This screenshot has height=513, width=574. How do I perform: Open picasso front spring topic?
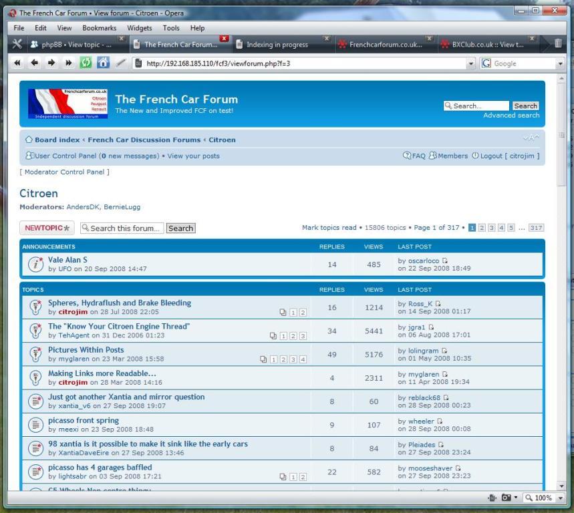tap(84, 420)
